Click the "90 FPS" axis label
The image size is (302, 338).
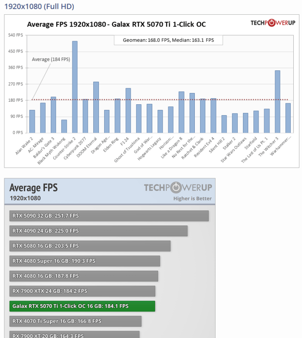pos(16,116)
